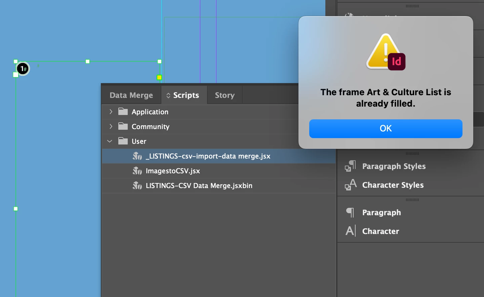Select LISTINGS-CSV Data Merge.jsxbin script
484x297 pixels.
[x=218, y=186]
